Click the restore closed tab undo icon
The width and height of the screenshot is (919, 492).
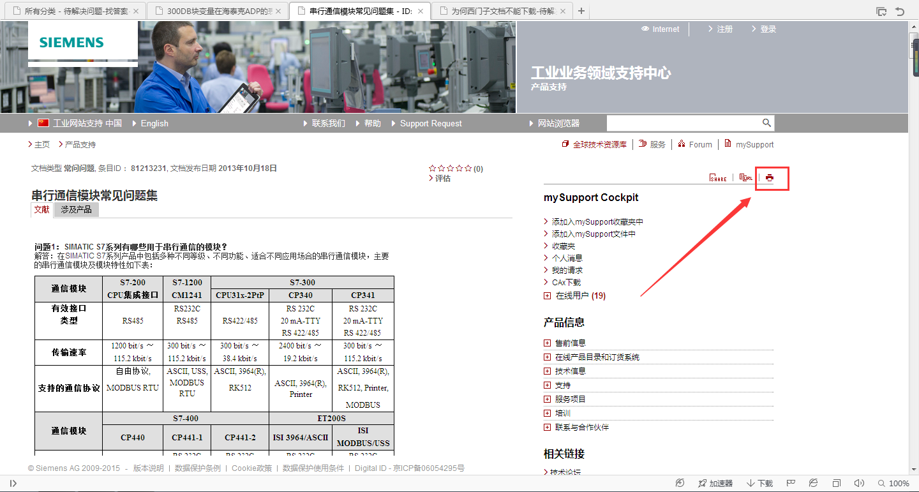coord(900,11)
